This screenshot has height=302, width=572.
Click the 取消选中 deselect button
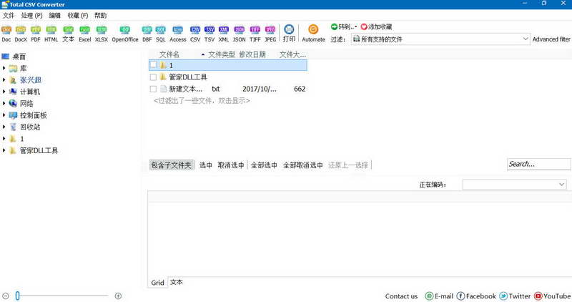[231, 165]
